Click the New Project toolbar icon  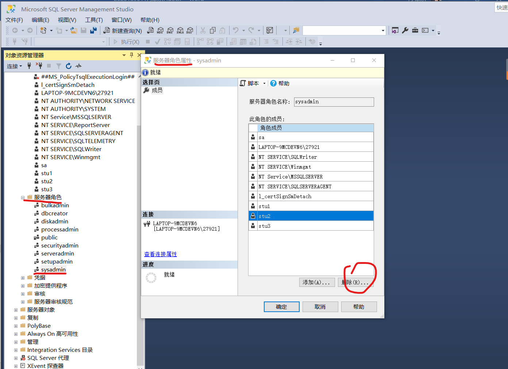point(43,31)
